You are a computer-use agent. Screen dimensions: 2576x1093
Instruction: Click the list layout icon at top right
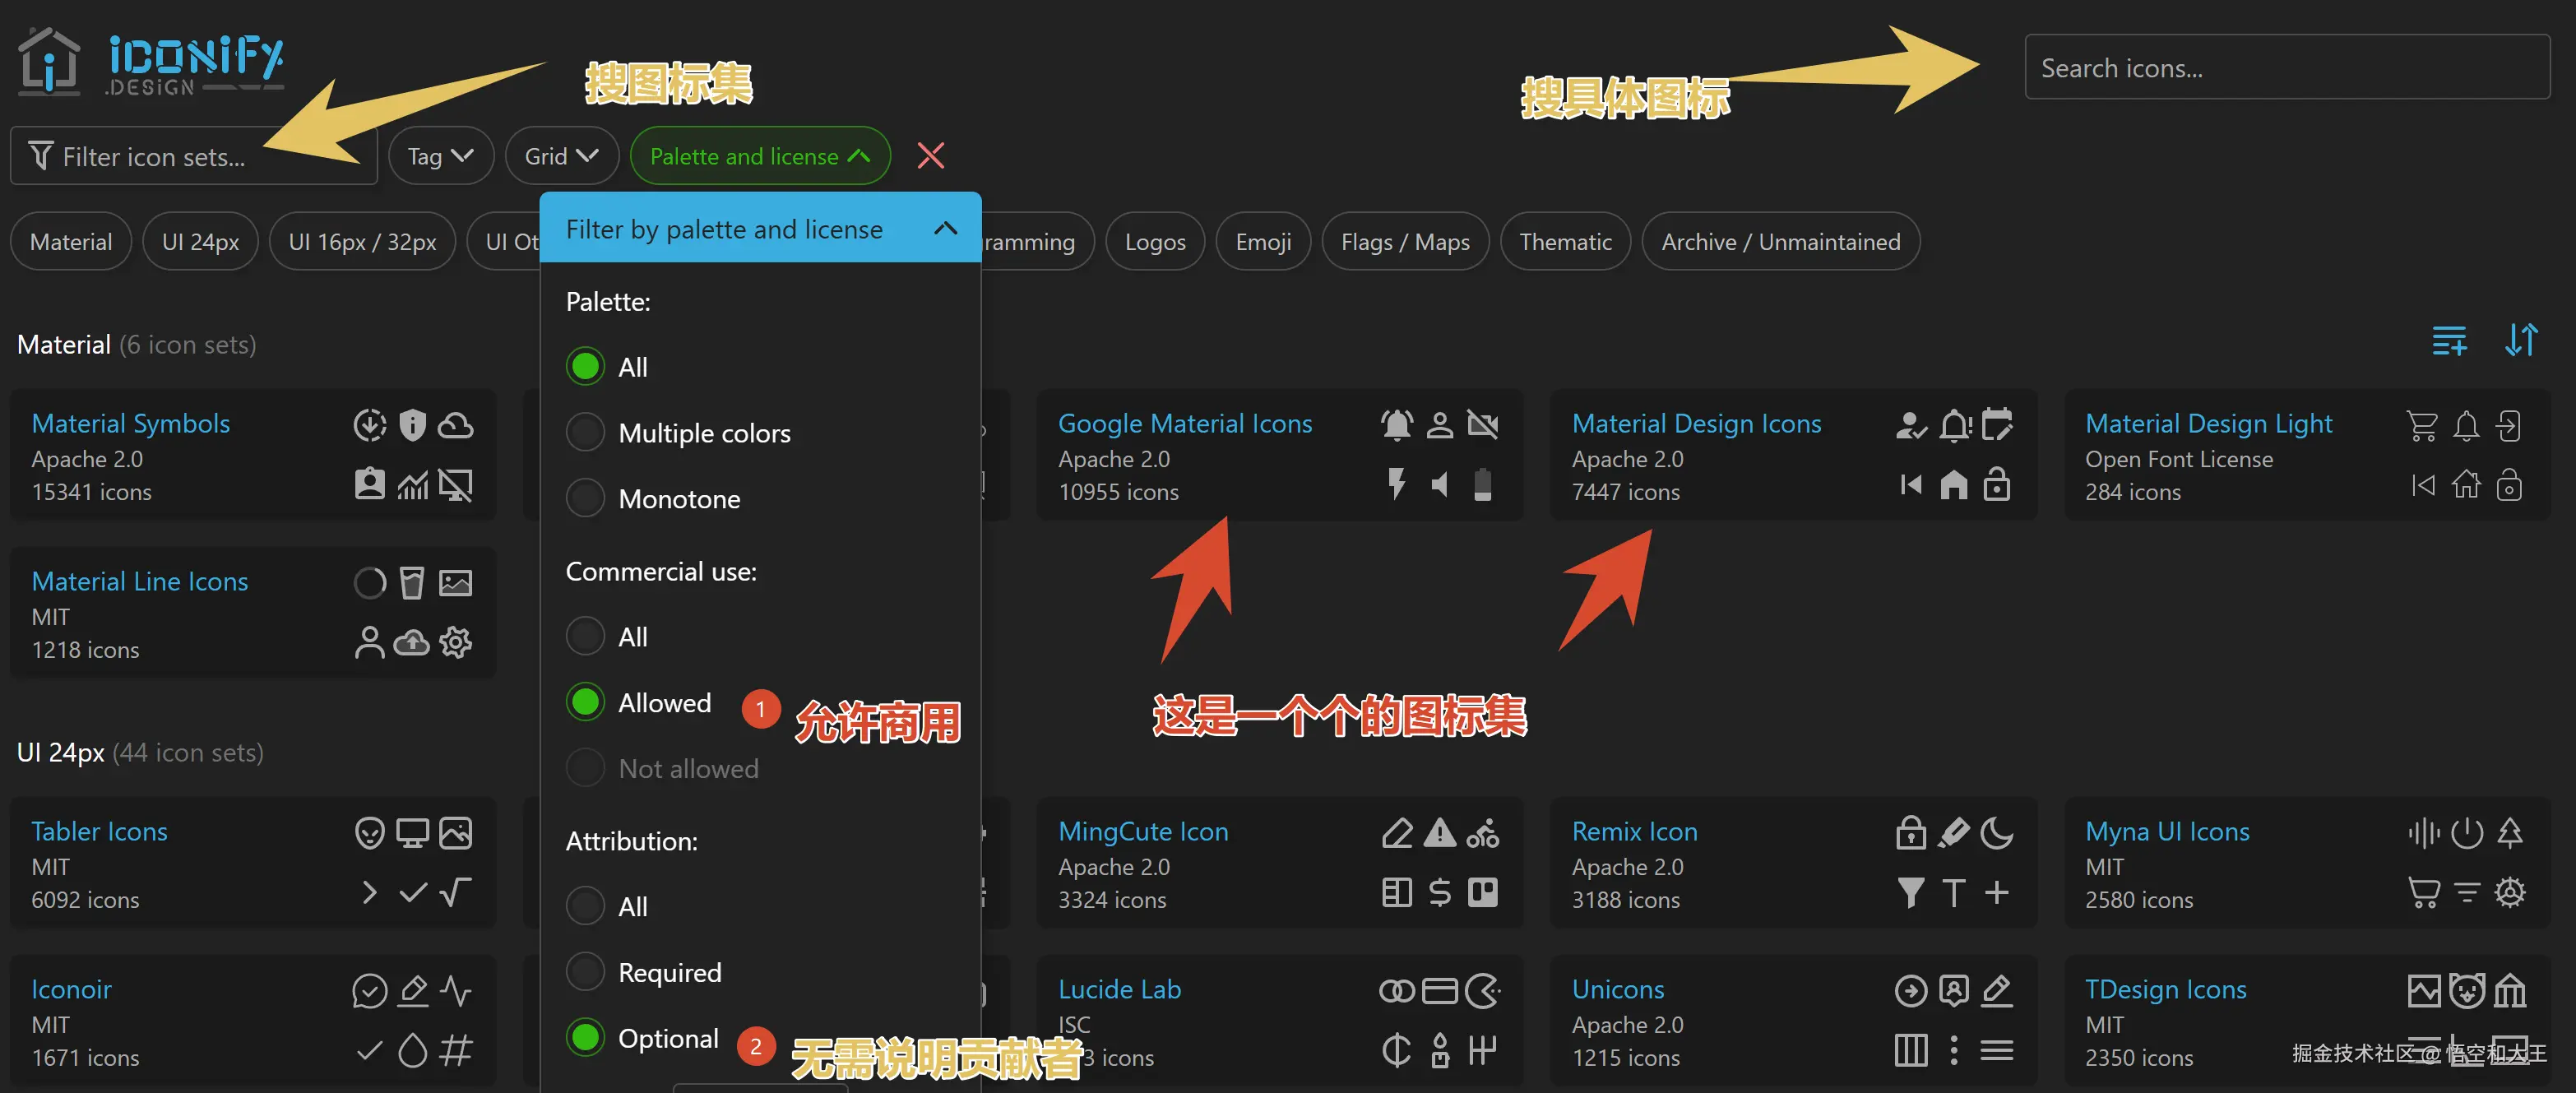(x=2448, y=341)
